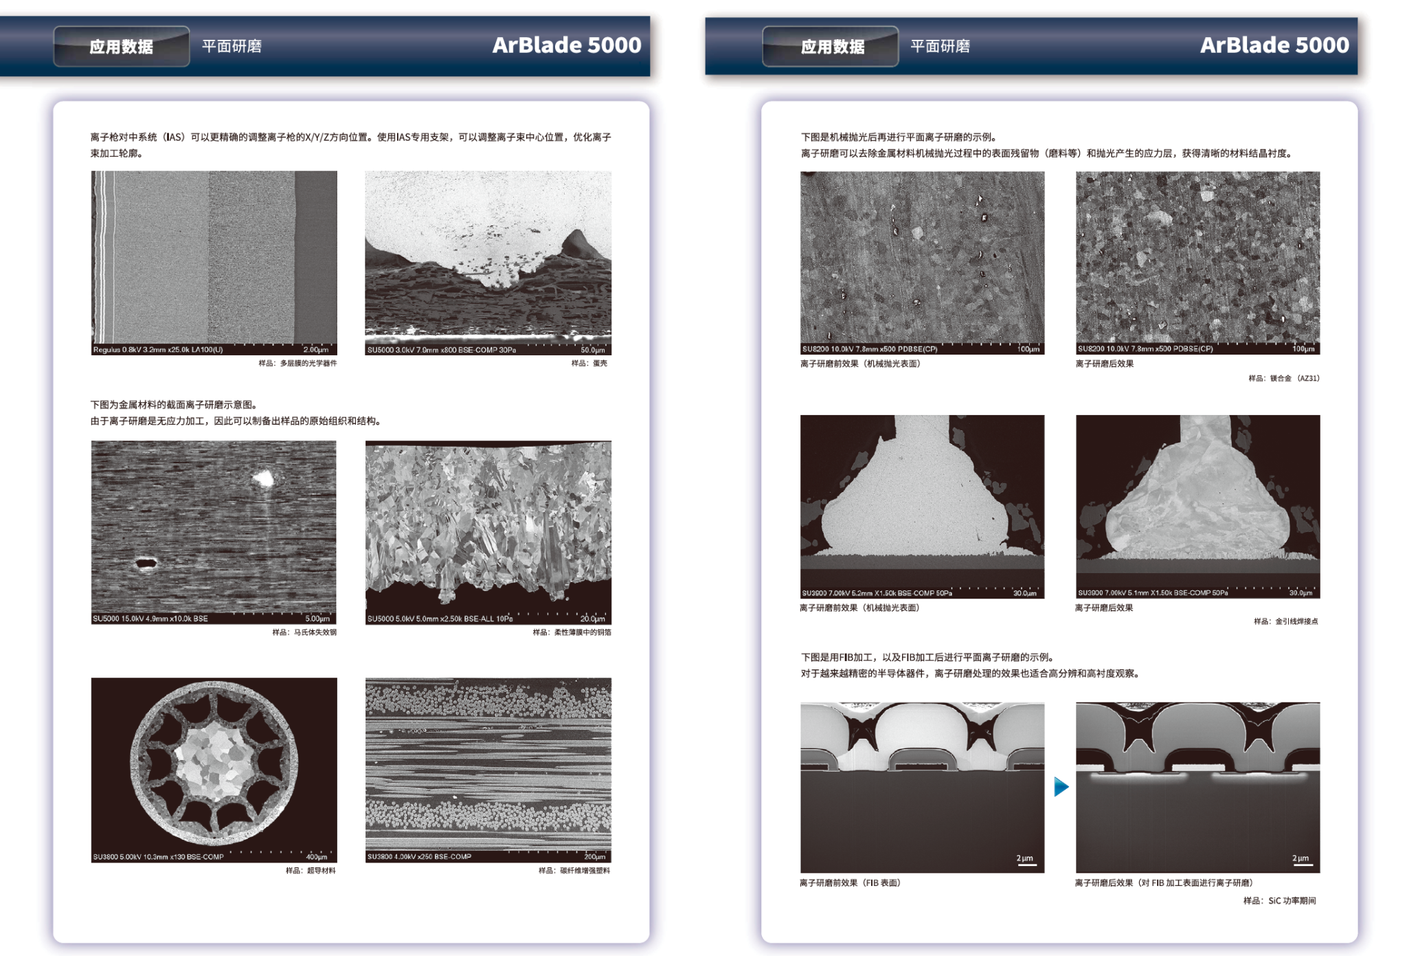Screen dimensions: 1407x956
Task: Open the magnesium alloy after-milling image
Action: tap(1197, 263)
